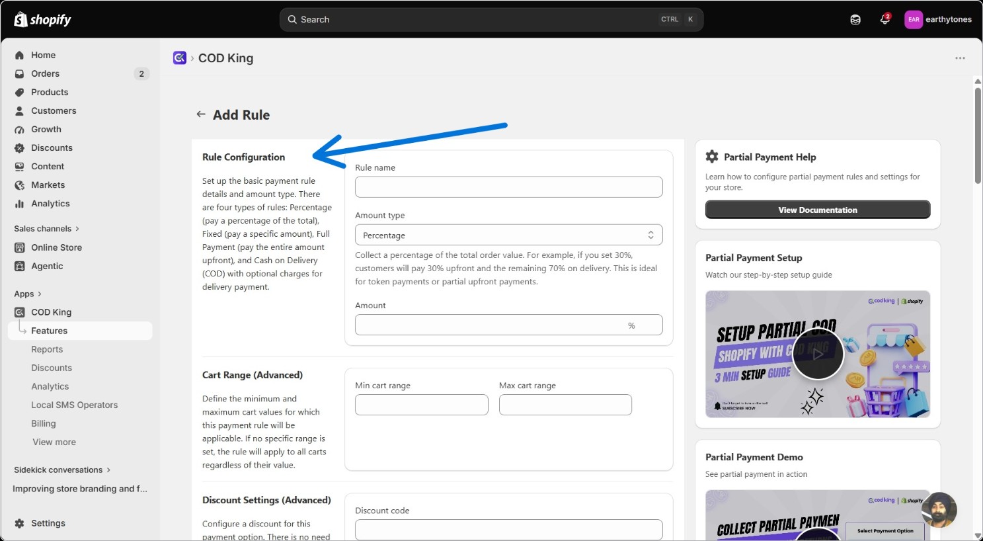The width and height of the screenshot is (983, 541).
Task: Click the COD King app icon in sidebar
Action: tap(19, 312)
